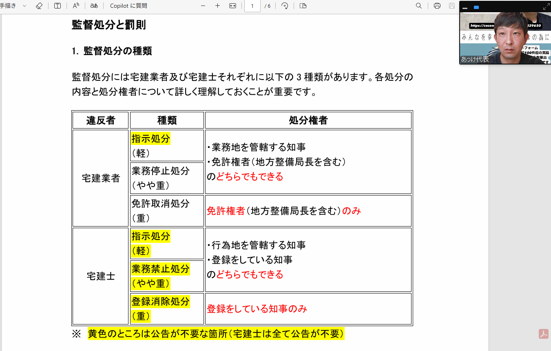Viewport: 551px width, 351px height.
Task: Click the Save disk icon
Action: [451, 6]
